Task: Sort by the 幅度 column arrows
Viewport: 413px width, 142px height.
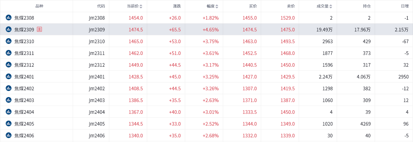Action: pos(217,6)
